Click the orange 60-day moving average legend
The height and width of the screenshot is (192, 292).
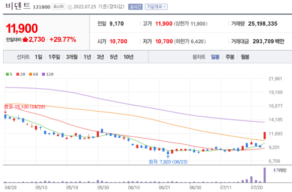pos(34,74)
